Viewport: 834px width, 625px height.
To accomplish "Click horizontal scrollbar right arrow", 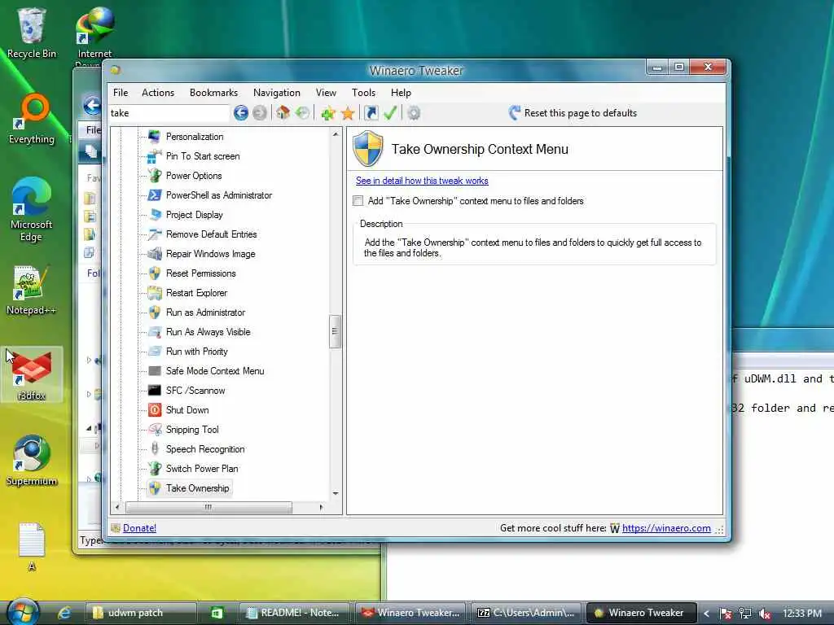I will (x=321, y=508).
